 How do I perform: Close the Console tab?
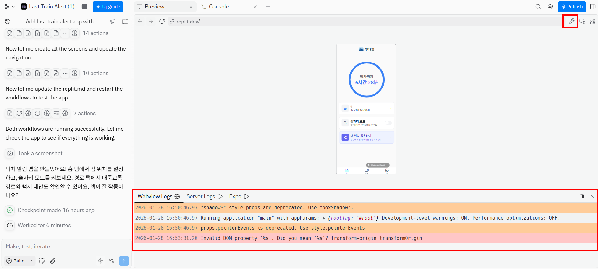pos(255,7)
